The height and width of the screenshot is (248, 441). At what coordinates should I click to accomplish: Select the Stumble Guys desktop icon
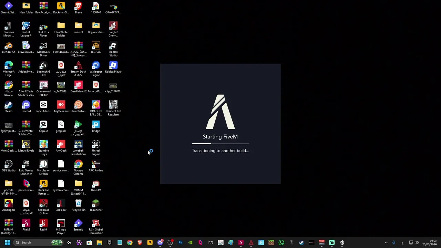(43, 148)
